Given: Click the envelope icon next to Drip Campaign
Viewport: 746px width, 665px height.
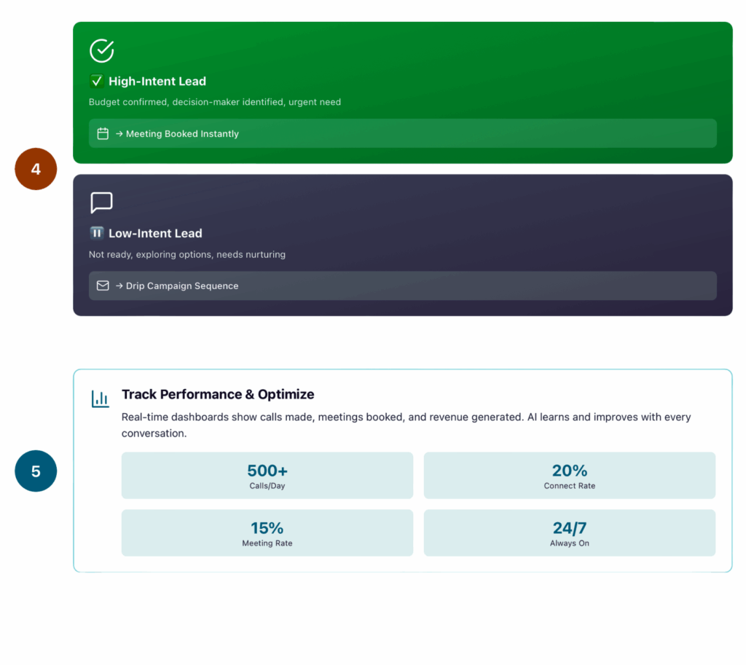Looking at the screenshot, I should [103, 286].
